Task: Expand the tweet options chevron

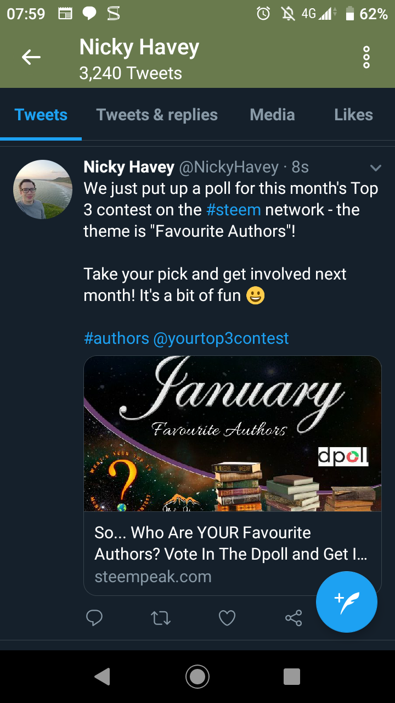Action: click(376, 168)
